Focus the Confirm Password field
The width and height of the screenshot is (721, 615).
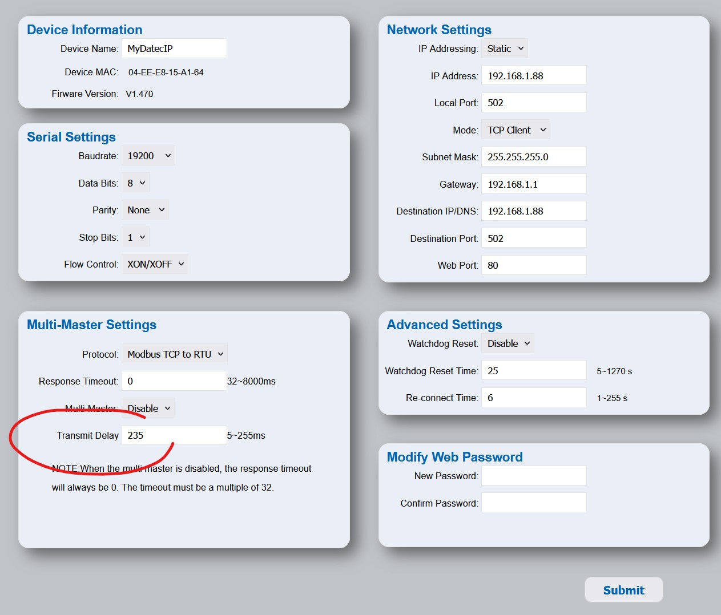[x=534, y=503]
